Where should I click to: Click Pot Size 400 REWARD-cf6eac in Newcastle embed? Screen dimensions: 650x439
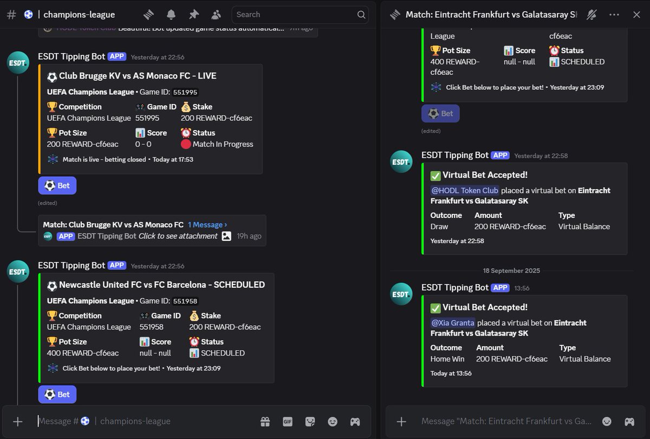83,353
